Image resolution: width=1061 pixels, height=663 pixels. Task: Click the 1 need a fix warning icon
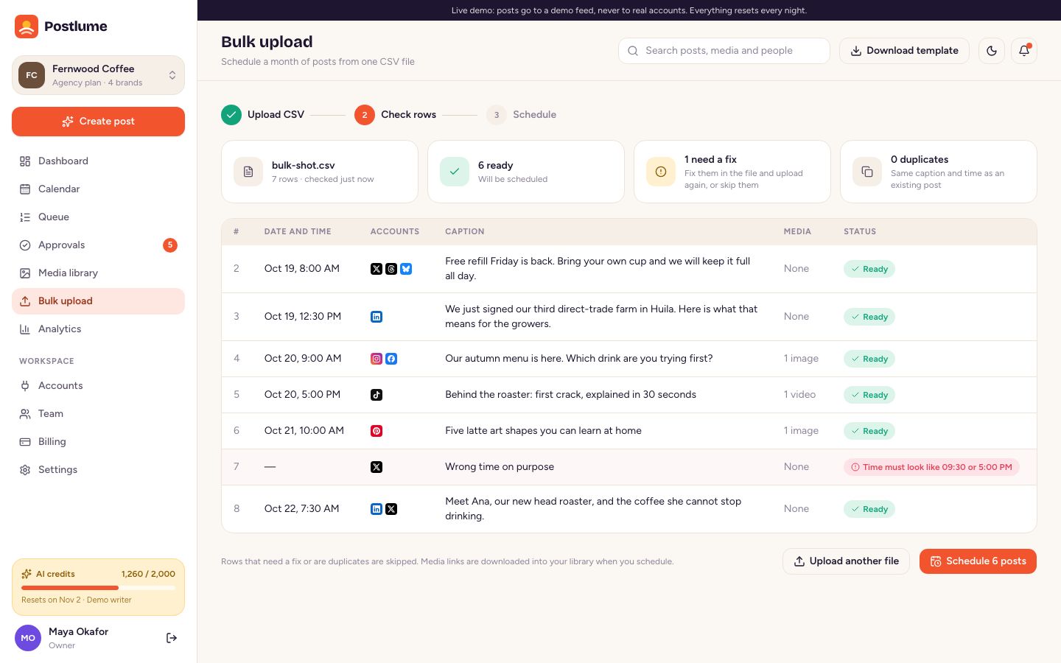pyautogui.click(x=661, y=172)
